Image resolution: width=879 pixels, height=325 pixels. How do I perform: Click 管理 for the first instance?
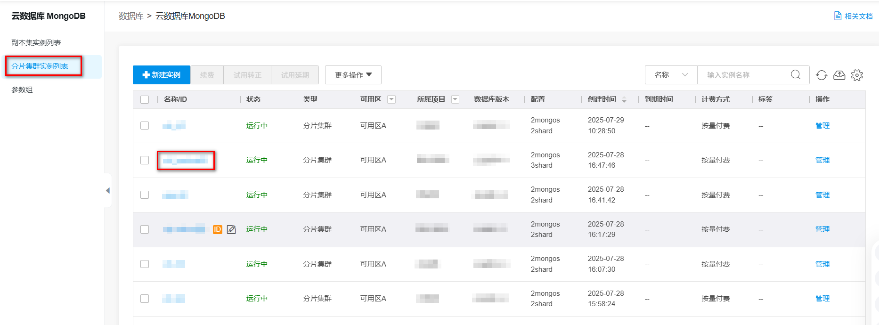click(822, 126)
